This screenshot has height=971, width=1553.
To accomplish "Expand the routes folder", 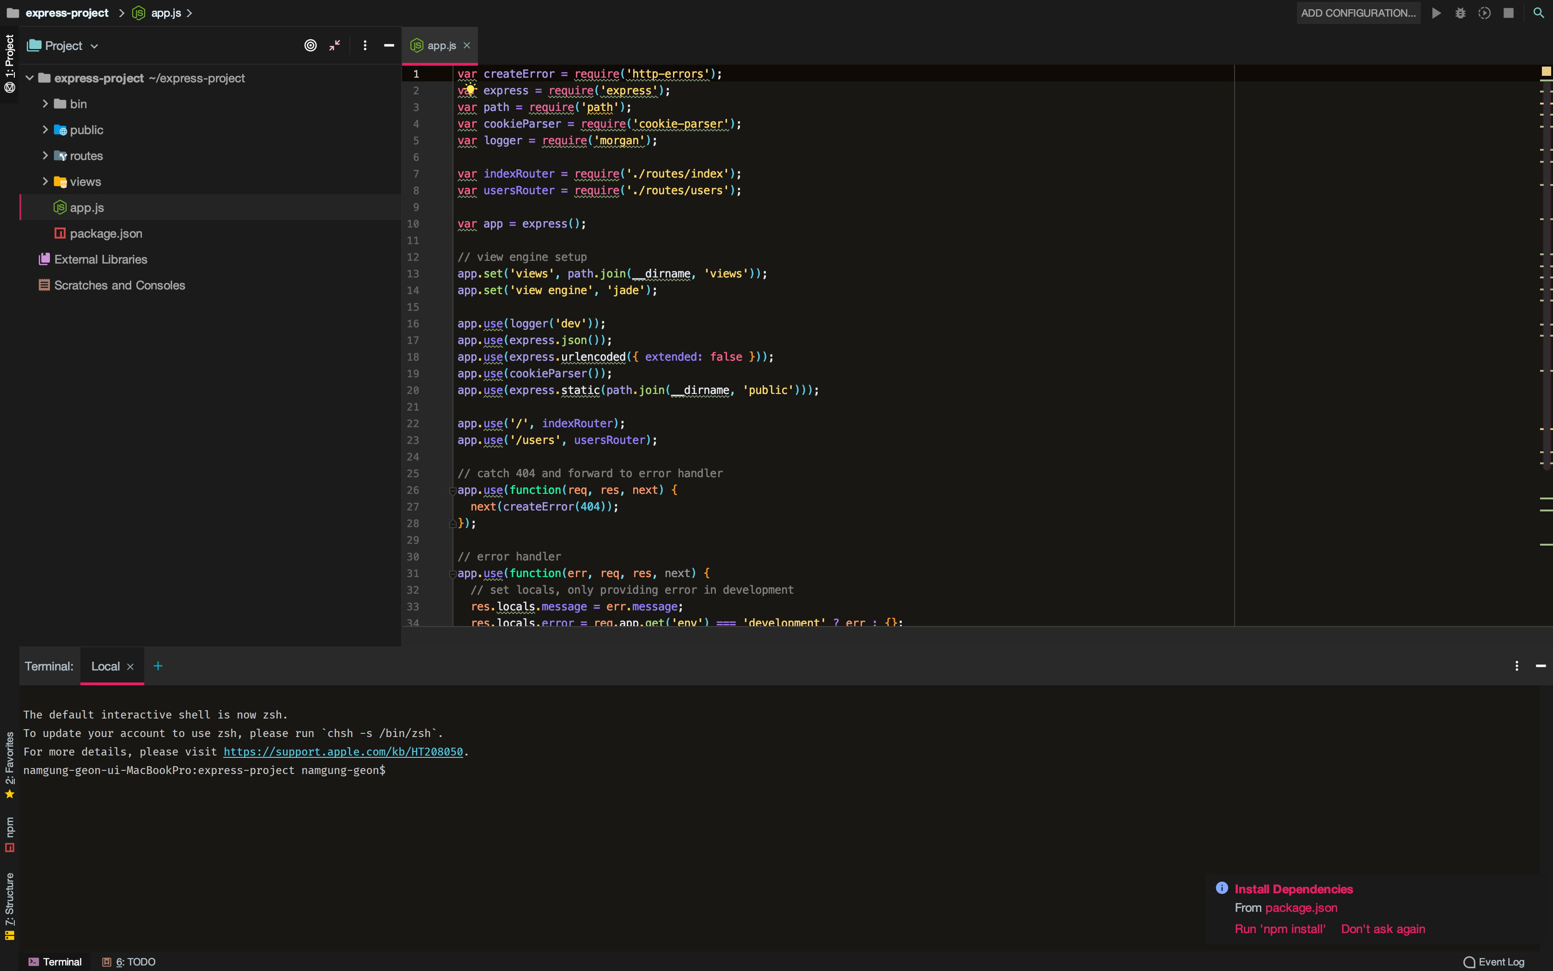I will (45, 156).
